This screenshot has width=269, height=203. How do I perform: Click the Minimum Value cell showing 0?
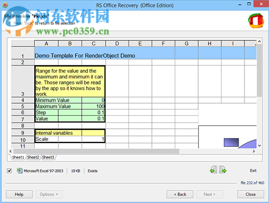coord(93,100)
